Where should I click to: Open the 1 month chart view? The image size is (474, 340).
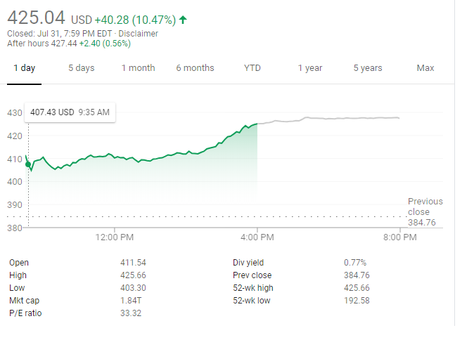click(x=138, y=68)
